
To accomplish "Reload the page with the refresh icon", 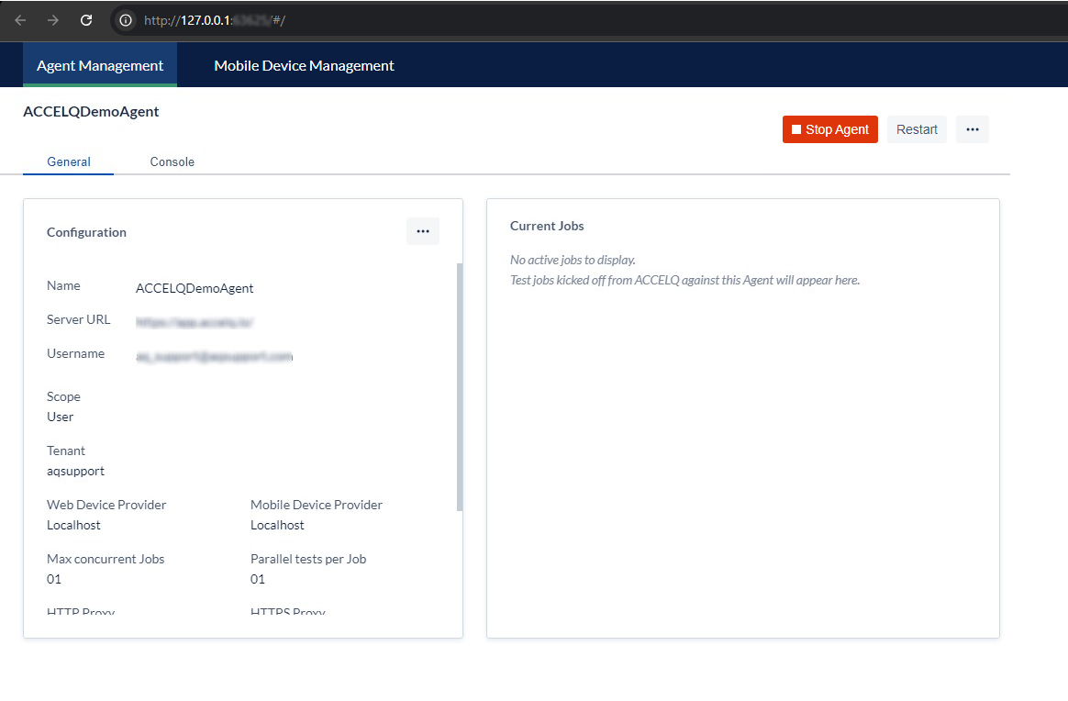I will click(86, 20).
